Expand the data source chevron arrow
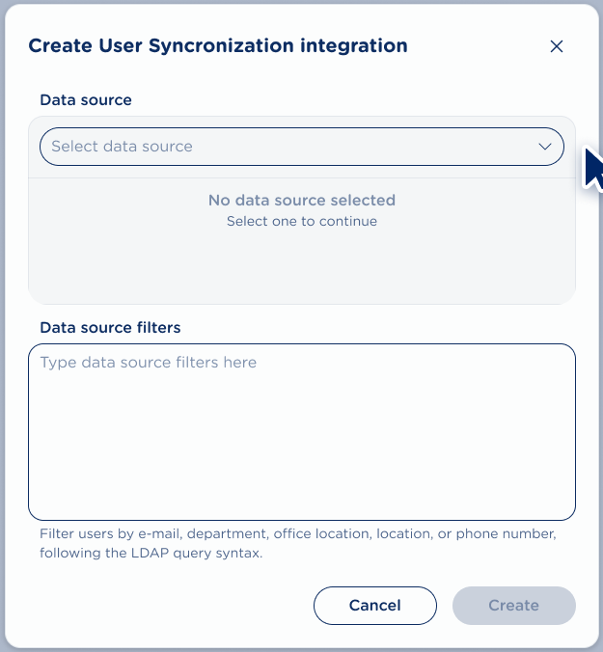603x652 pixels. (543, 147)
